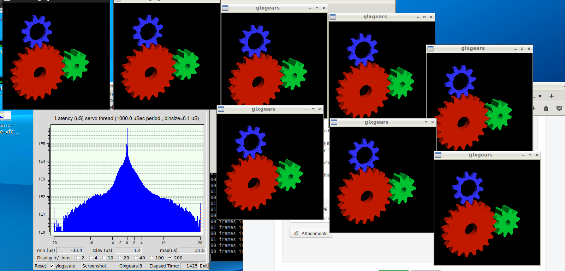Click the latency histogram plot area
The image size is (565, 271).
pos(127,180)
